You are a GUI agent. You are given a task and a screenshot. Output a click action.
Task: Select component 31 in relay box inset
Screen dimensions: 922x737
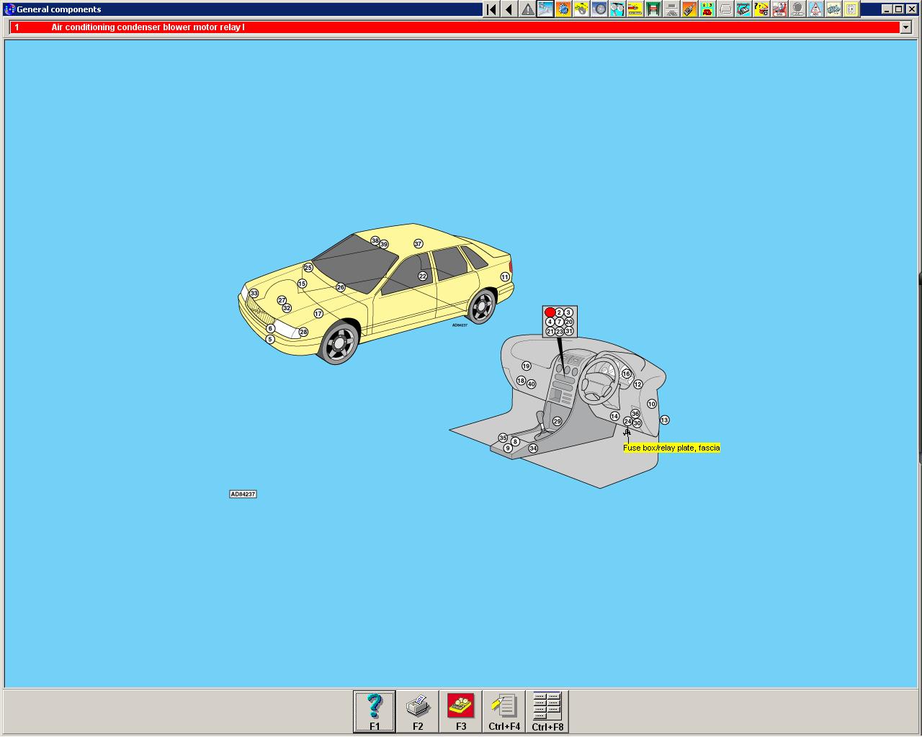click(x=569, y=331)
